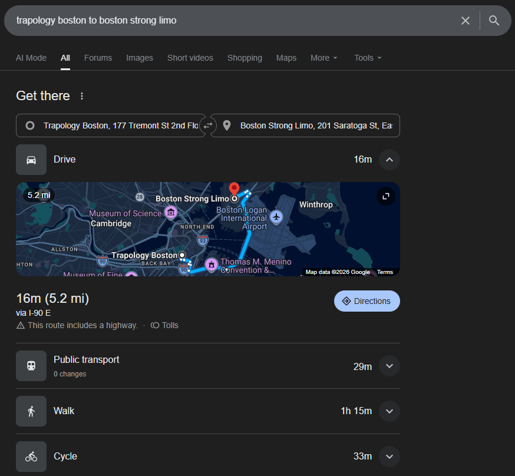The image size is (515, 476).
Task: Select the car Drive mode icon
Action: coord(31,160)
